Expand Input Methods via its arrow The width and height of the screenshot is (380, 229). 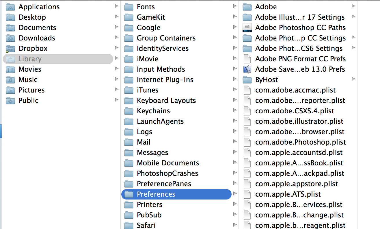pyautogui.click(x=235, y=69)
